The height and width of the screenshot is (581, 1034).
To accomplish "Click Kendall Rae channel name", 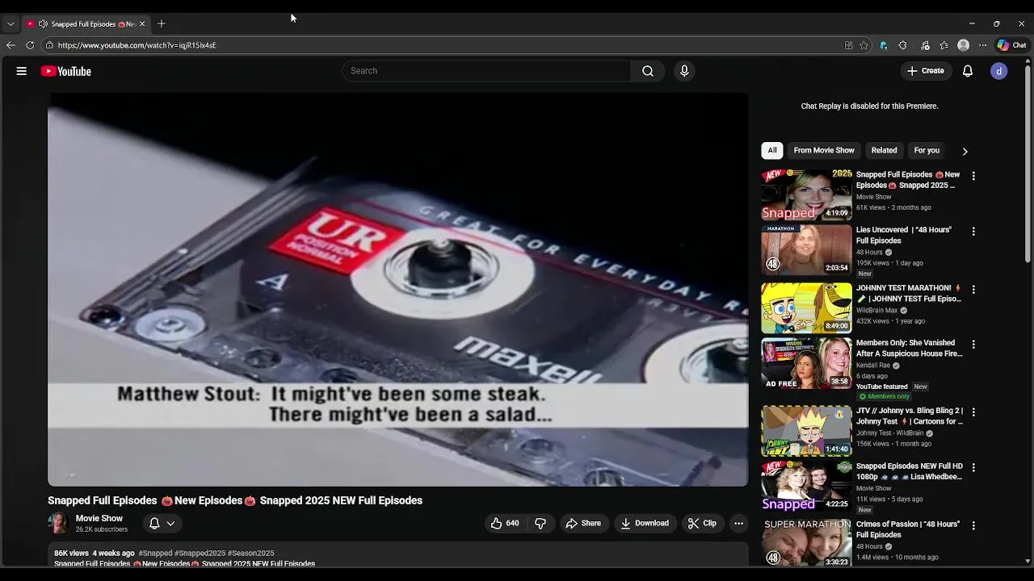I will [x=872, y=366].
